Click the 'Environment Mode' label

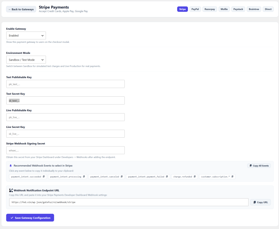pyautogui.click(x=18, y=53)
